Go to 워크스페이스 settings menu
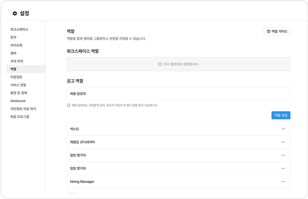The height and width of the screenshot is (199, 308). tap(20, 29)
